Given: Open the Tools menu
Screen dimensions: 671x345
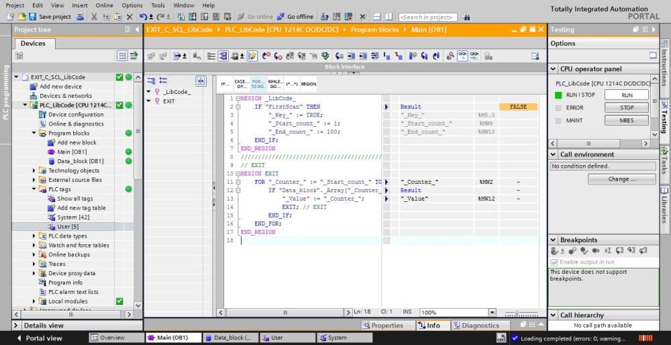Looking at the screenshot, I should coord(158,5).
